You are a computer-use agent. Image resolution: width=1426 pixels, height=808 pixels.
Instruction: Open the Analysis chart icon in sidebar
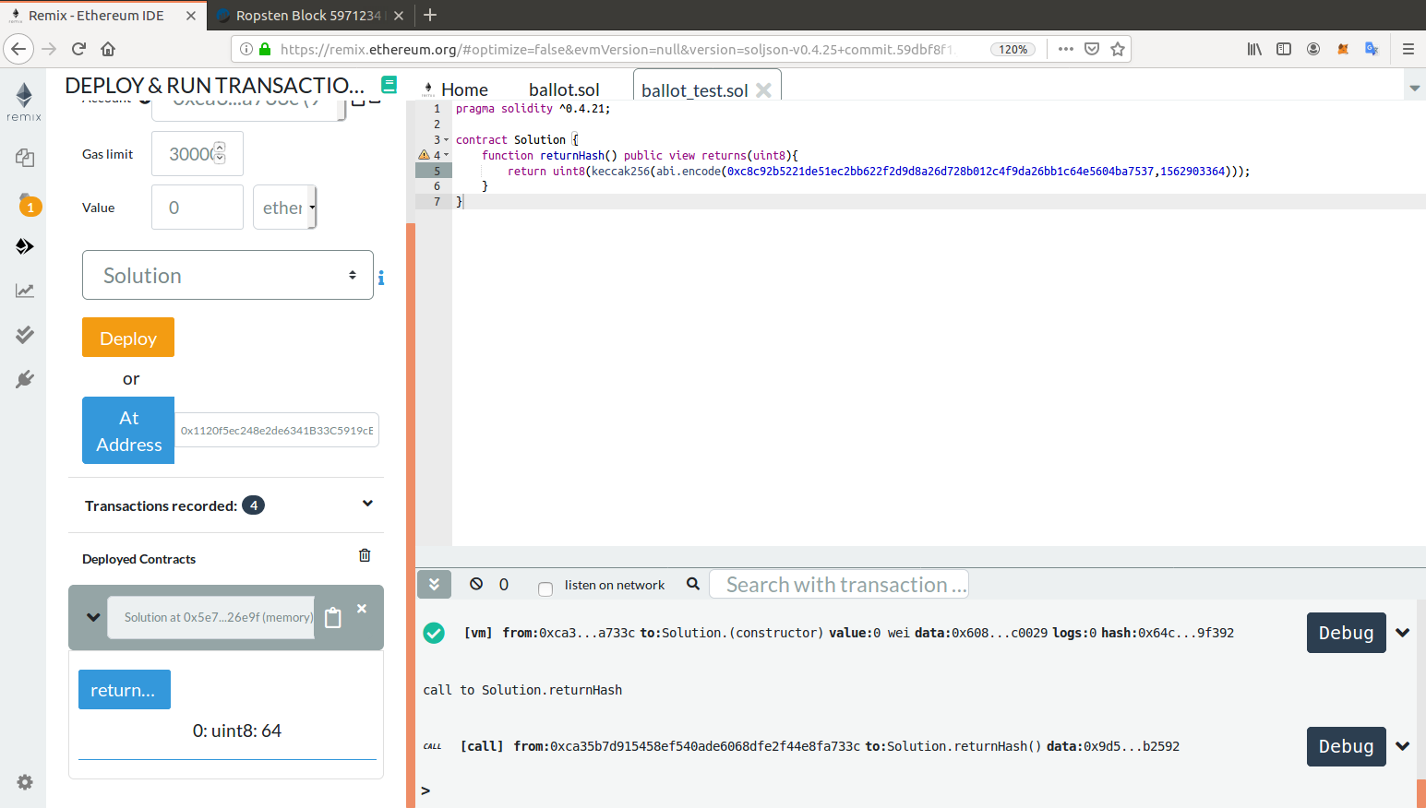coord(25,291)
